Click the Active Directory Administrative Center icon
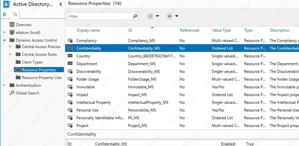The image size is (299, 146). (6, 4)
